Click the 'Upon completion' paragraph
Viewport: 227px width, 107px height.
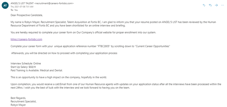(116, 86)
